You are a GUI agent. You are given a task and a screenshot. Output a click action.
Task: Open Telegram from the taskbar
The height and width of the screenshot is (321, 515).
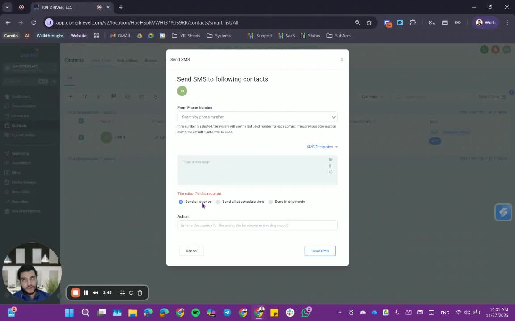point(227,313)
